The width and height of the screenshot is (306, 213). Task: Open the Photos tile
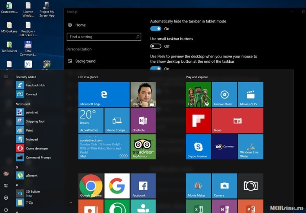pos(143,94)
